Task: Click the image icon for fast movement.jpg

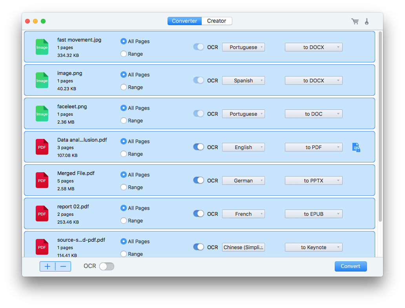Action: click(42, 47)
